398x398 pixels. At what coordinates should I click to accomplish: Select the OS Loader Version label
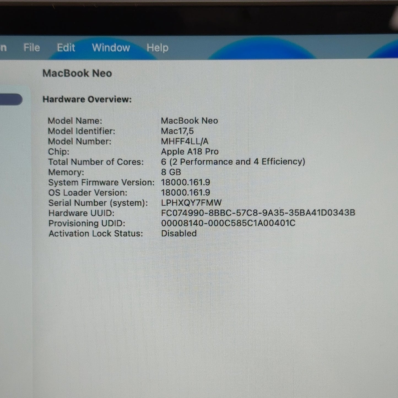tap(88, 193)
